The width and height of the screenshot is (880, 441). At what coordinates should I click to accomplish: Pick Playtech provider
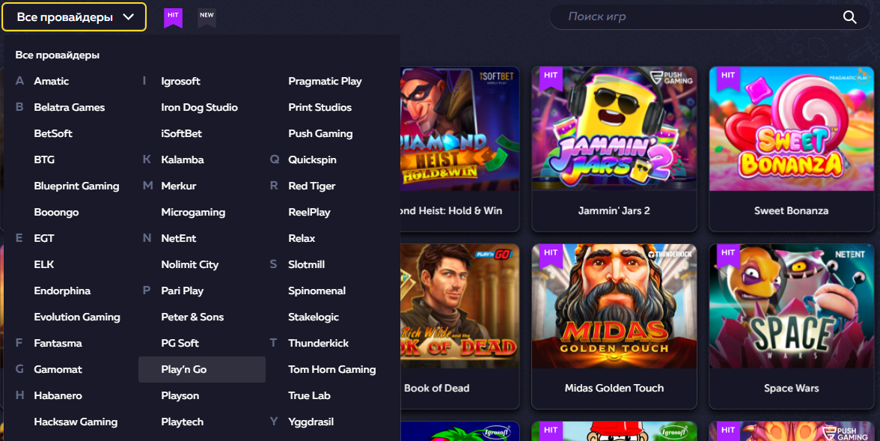pyautogui.click(x=182, y=422)
